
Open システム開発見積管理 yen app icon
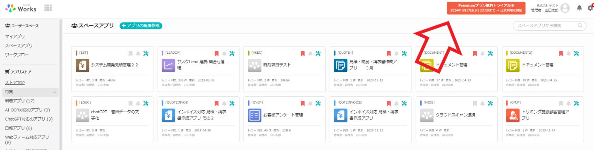(x=82, y=65)
